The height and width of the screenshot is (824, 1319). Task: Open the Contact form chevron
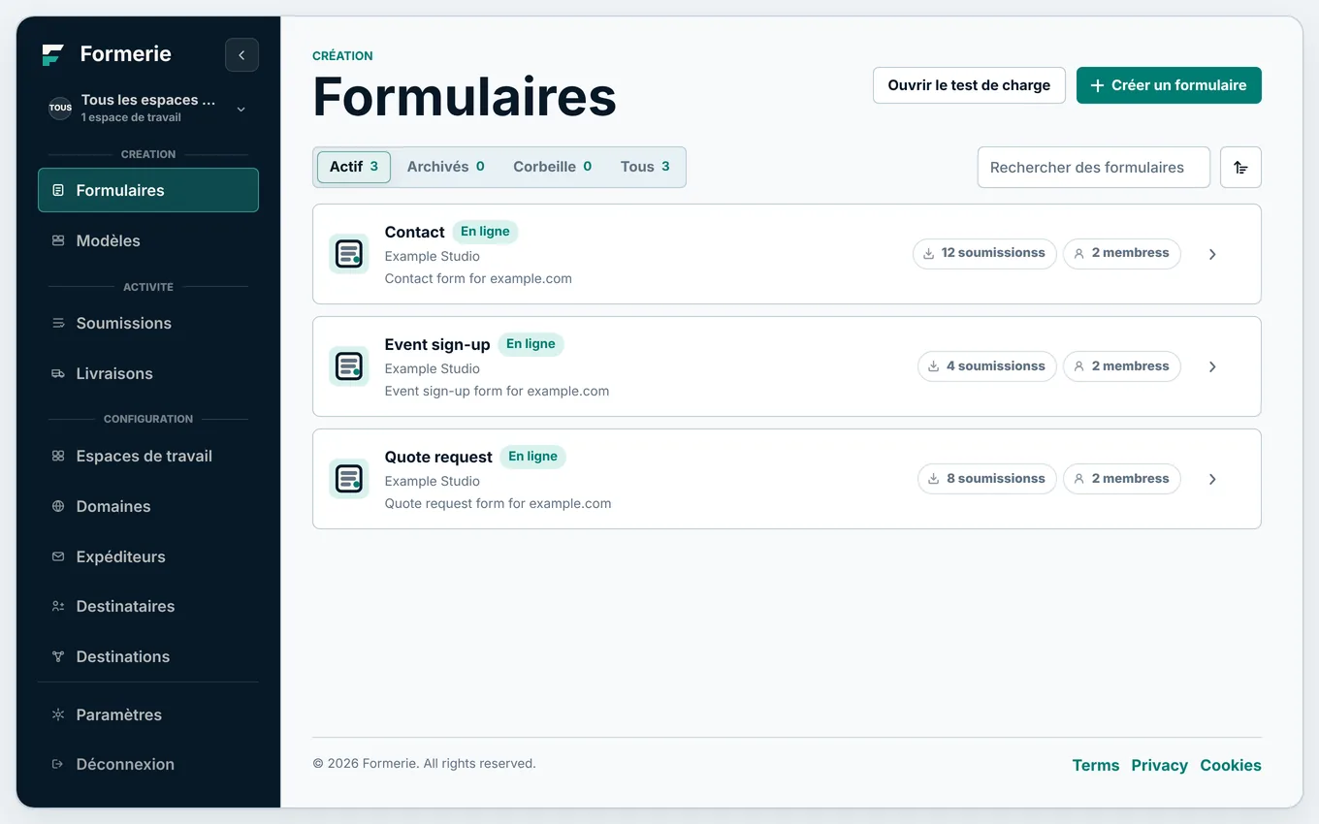click(1212, 254)
